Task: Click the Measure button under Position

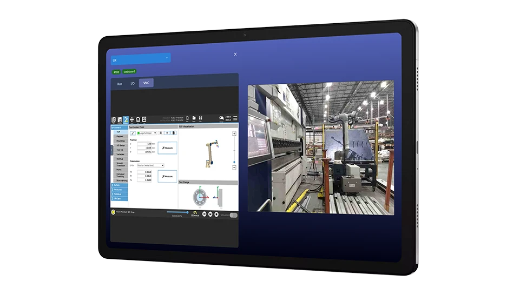Action: pyautogui.click(x=167, y=148)
